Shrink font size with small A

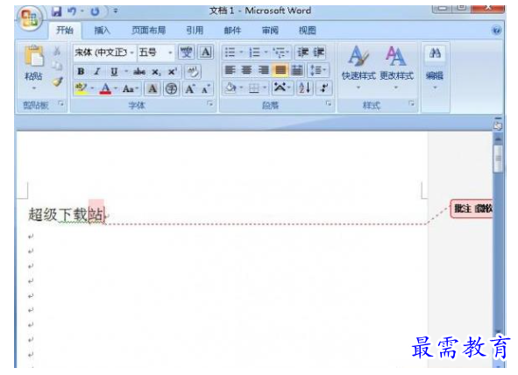point(206,88)
